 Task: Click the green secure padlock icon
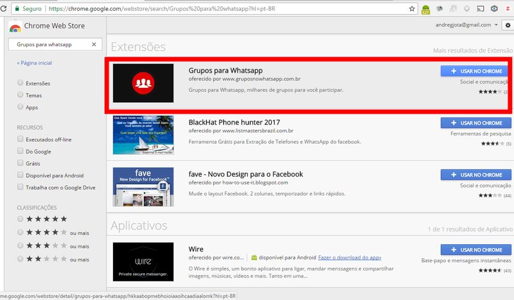[x=17, y=9]
